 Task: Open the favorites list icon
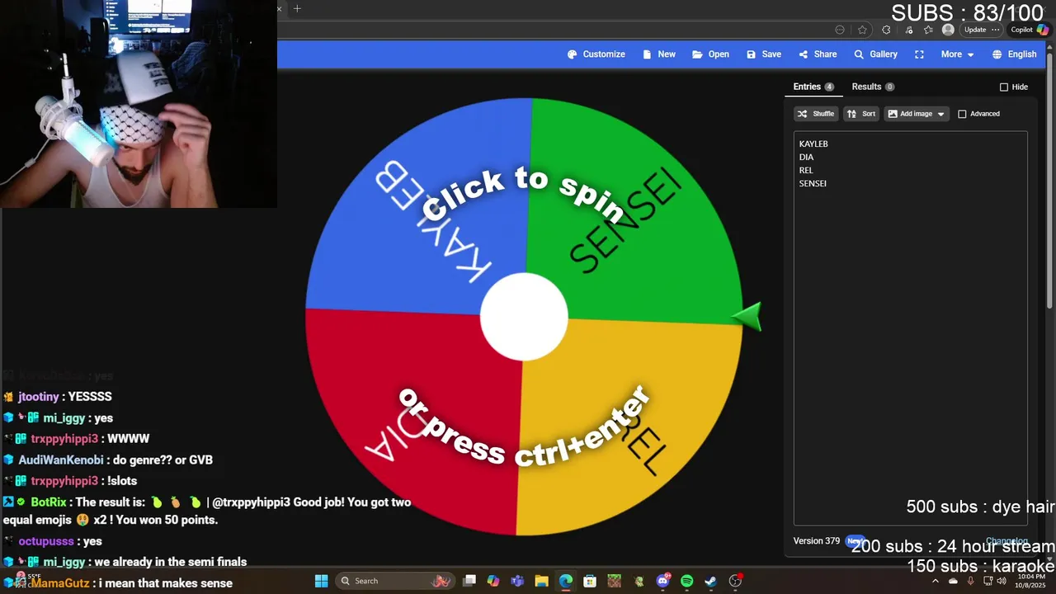928,30
